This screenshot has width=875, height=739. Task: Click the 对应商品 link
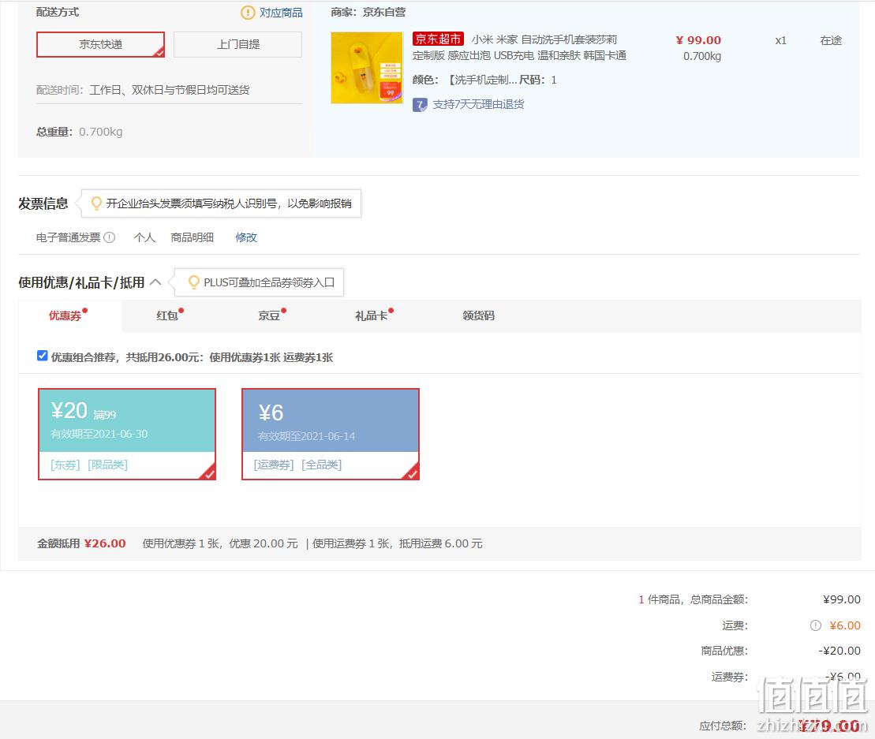pos(281,13)
